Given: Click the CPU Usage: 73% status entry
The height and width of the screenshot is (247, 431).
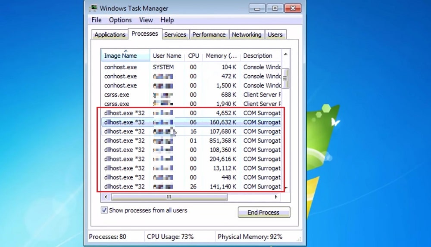Looking at the screenshot, I should [170, 237].
